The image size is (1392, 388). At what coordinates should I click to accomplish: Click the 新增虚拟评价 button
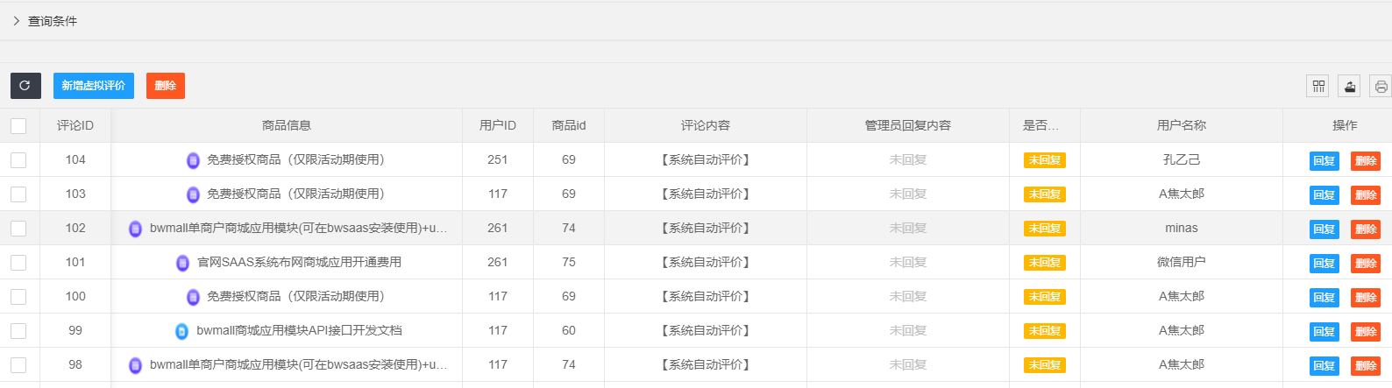[x=94, y=86]
